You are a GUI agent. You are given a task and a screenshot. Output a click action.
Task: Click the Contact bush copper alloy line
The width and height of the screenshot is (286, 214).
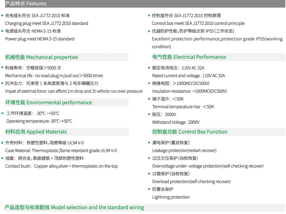point(62,166)
